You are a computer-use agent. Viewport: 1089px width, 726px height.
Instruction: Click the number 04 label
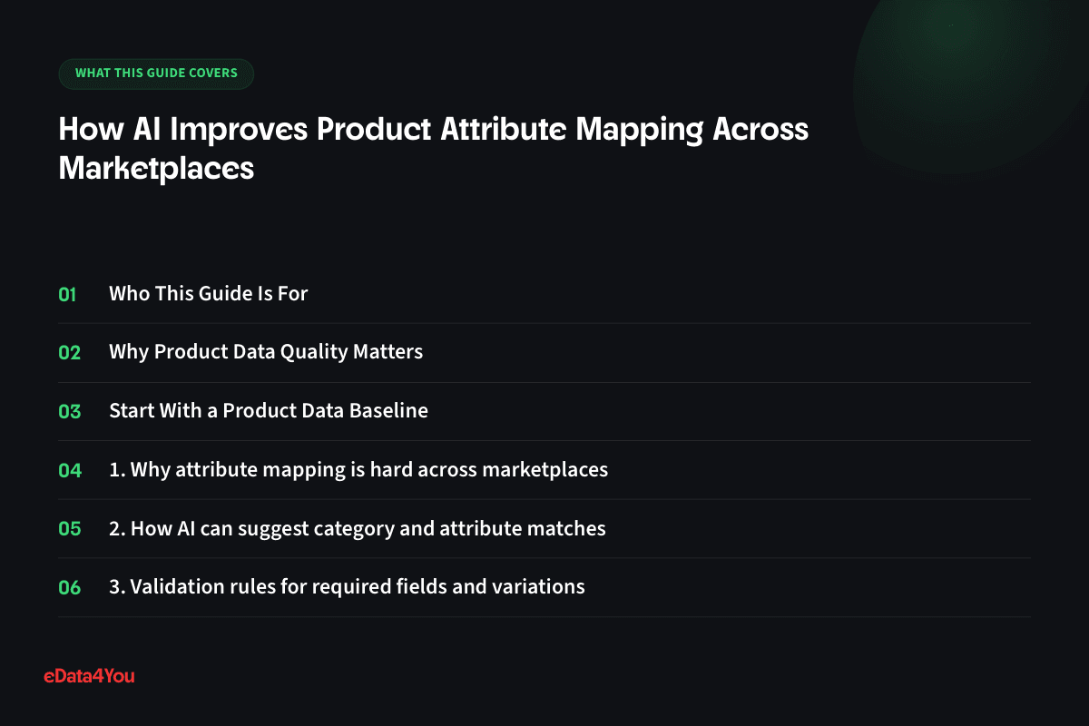click(x=70, y=470)
